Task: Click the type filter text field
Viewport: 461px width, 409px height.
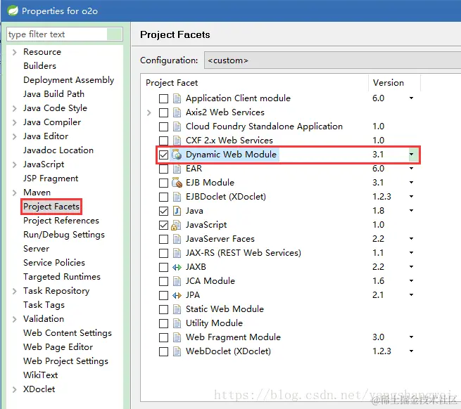Action: pyautogui.click(x=57, y=34)
